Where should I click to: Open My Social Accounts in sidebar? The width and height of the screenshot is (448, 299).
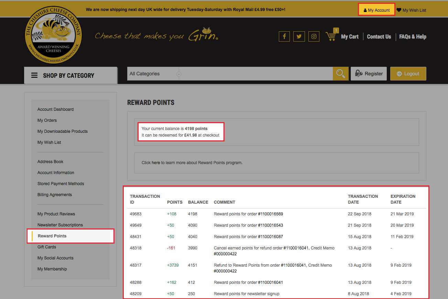55,258
